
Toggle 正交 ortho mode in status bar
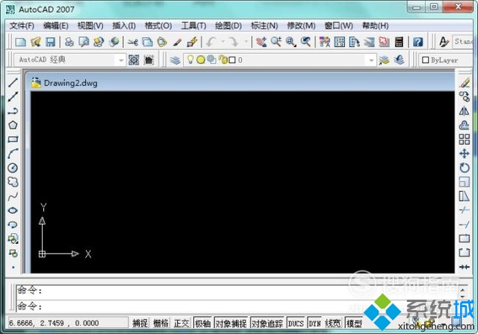tap(181, 323)
